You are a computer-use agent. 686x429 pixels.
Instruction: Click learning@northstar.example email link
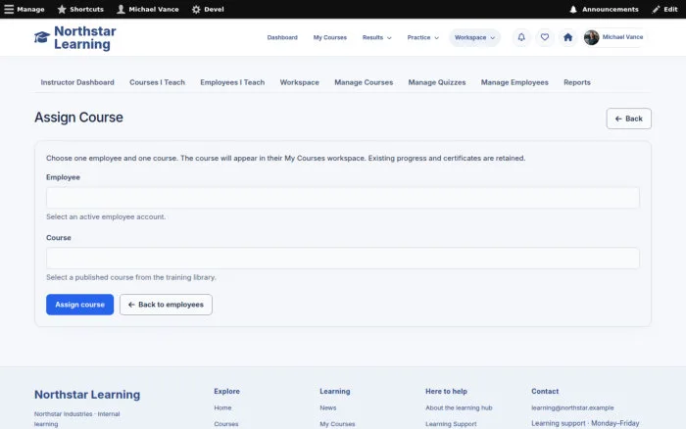572,407
